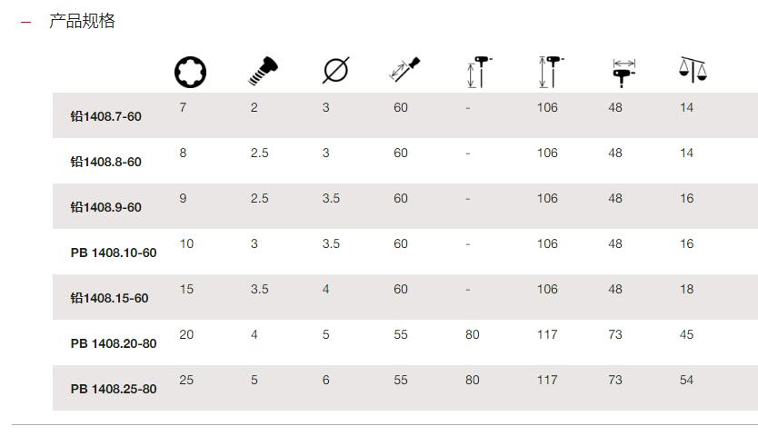Screen dimensions: 758x446
Task: Select product 铅1408.7-60 row label
Action: tap(105, 116)
